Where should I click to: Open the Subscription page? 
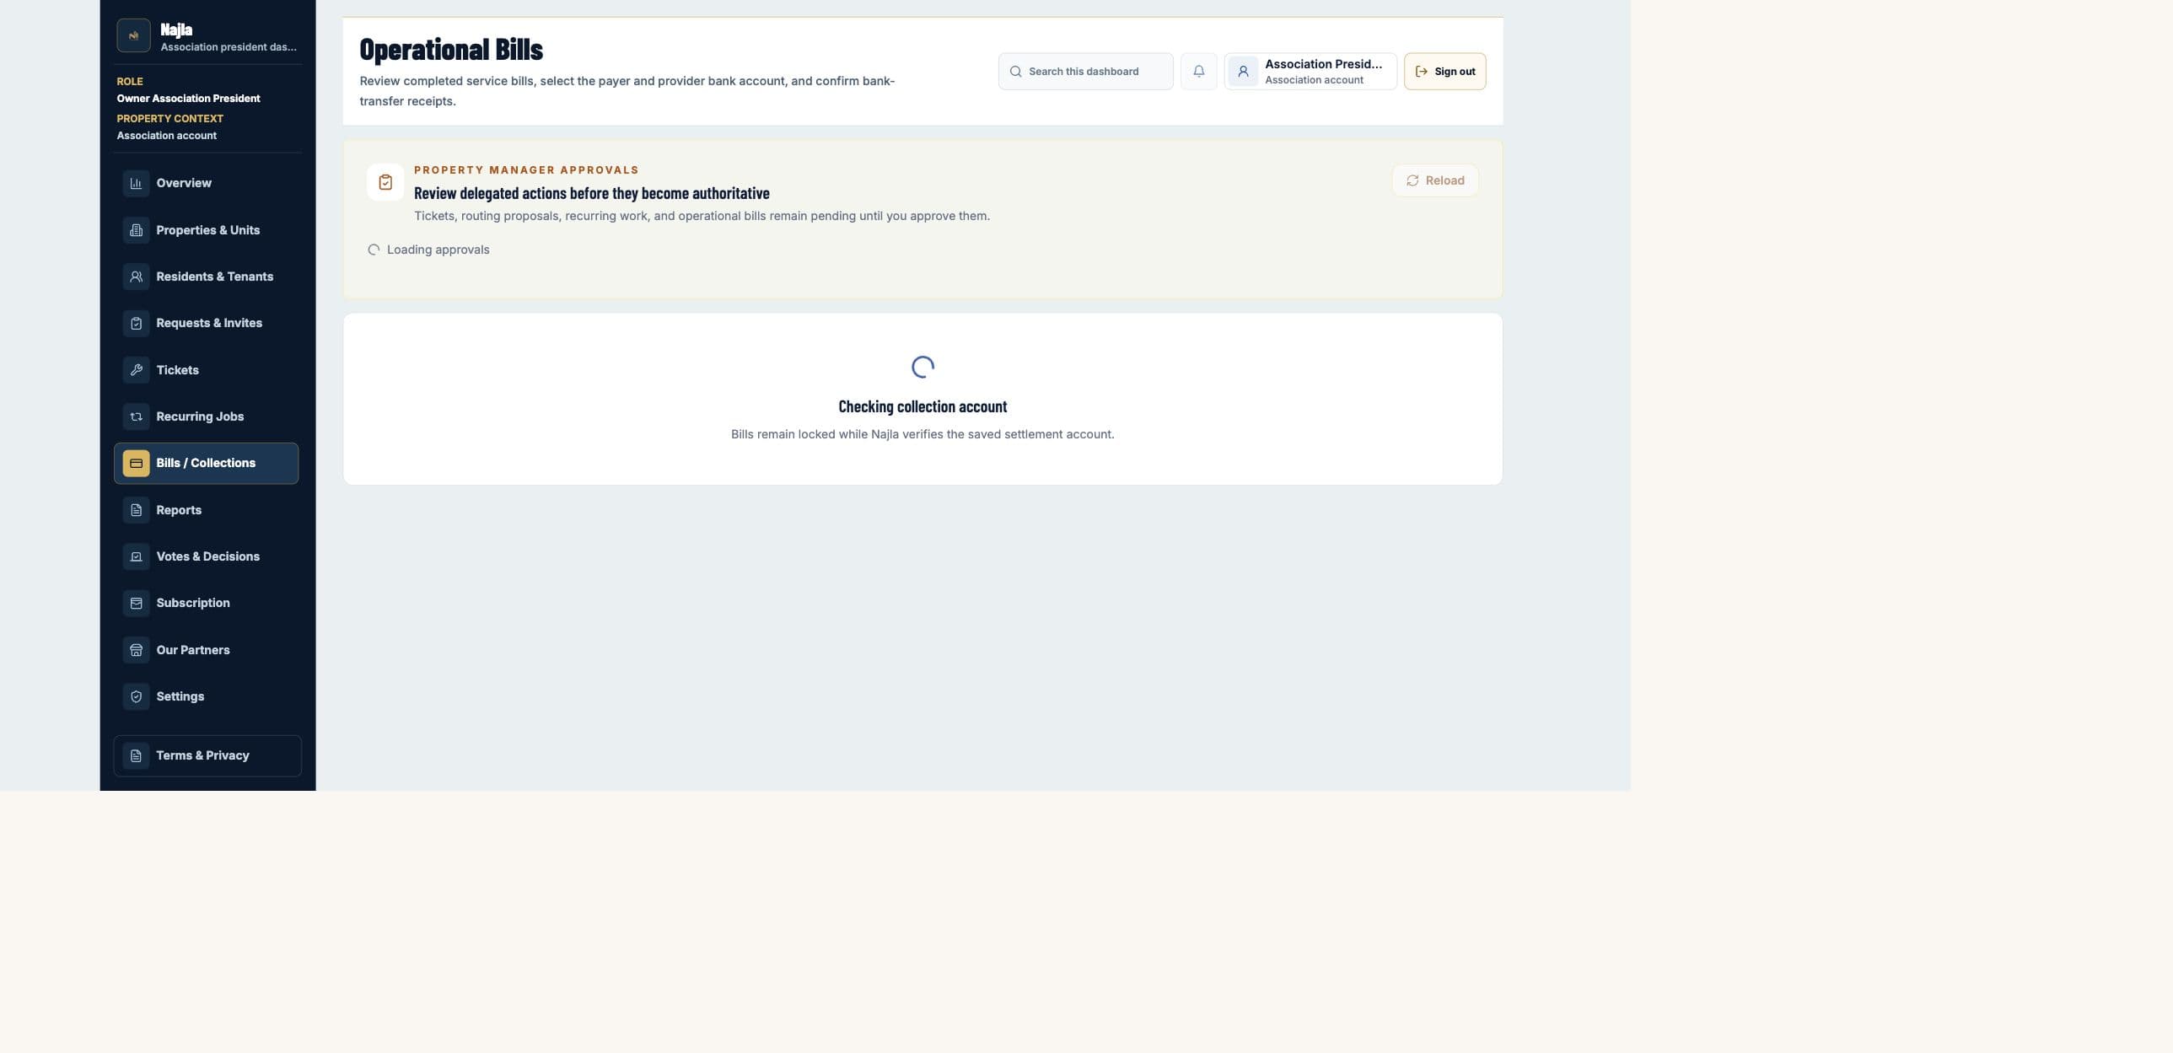(207, 603)
